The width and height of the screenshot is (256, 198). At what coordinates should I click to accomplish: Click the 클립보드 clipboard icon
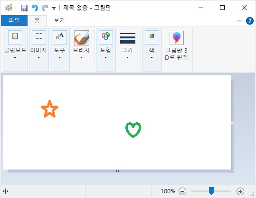coord(15,37)
